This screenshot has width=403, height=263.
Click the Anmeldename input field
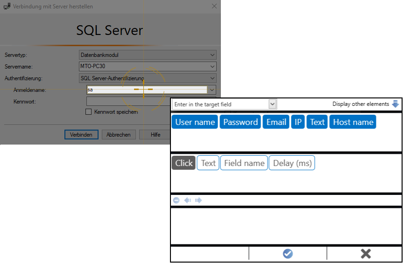(147, 90)
